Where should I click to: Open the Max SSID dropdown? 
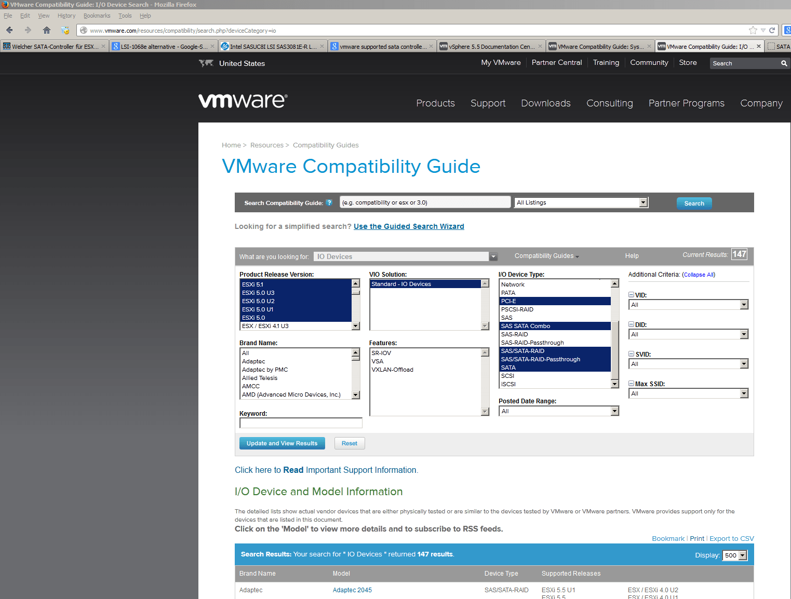point(688,393)
